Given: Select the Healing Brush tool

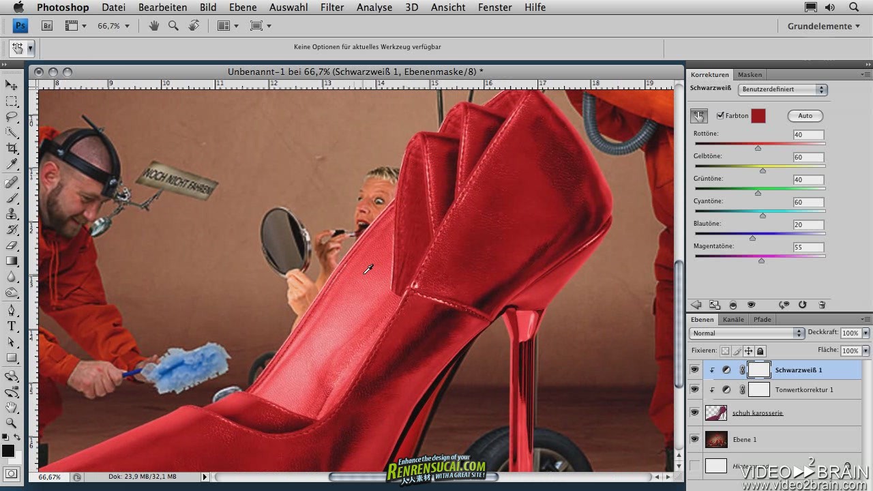Looking at the screenshot, I should 12,183.
